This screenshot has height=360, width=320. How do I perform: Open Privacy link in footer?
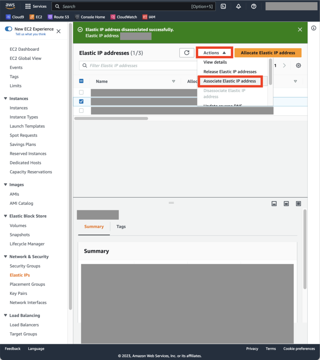(252, 348)
